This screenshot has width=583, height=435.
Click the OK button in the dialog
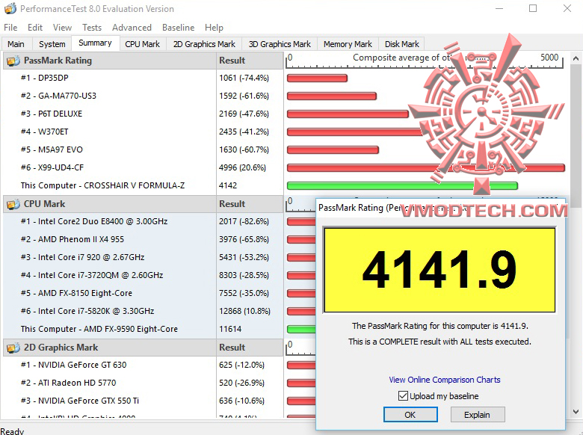click(x=410, y=415)
